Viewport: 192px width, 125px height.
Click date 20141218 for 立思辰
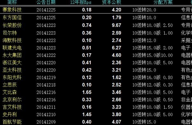(x=46, y=85)
